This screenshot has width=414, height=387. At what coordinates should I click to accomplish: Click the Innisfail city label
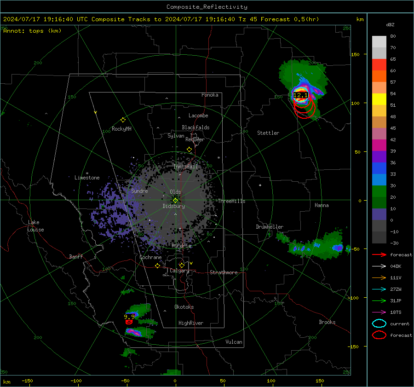(x=186, y=167)
